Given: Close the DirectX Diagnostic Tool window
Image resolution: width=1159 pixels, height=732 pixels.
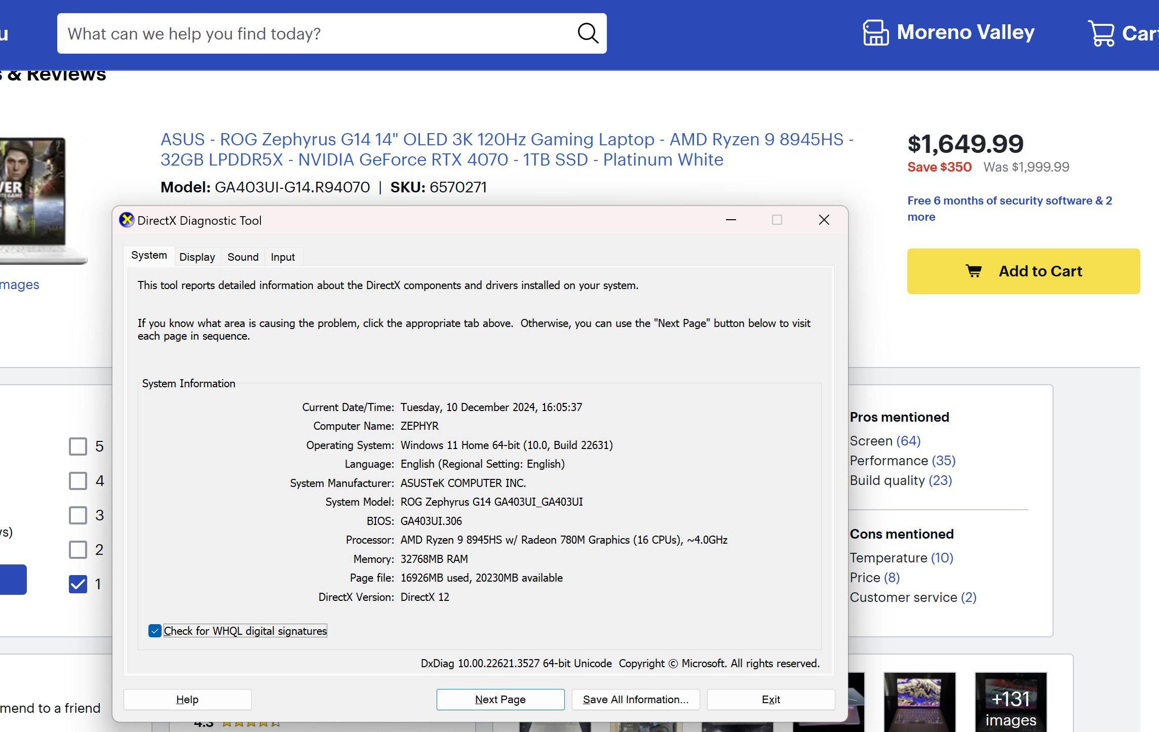Looking at the screenshot, I should pyautogui.click(x=824, y=220).
